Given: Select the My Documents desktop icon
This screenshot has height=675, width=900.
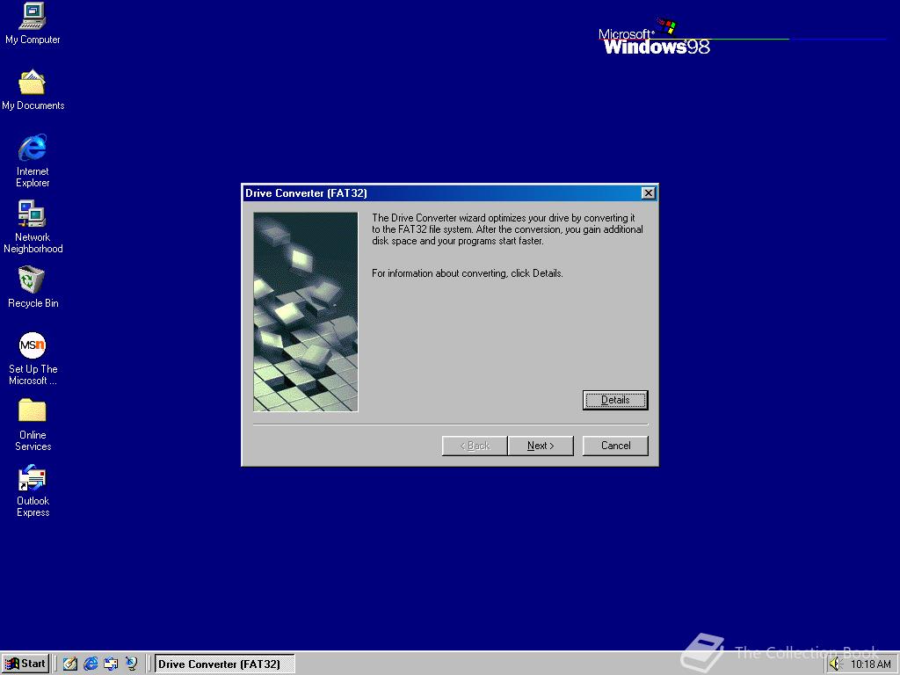Looking at the screenshot, I should (x=33, y=90).
